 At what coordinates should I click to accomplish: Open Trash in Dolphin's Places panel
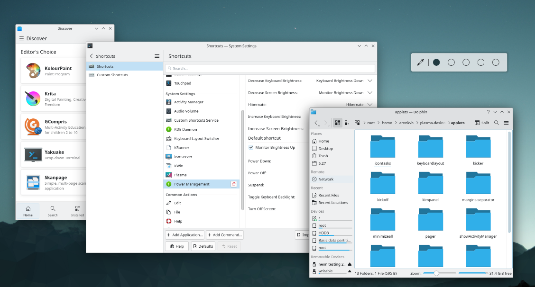(332, 156)
